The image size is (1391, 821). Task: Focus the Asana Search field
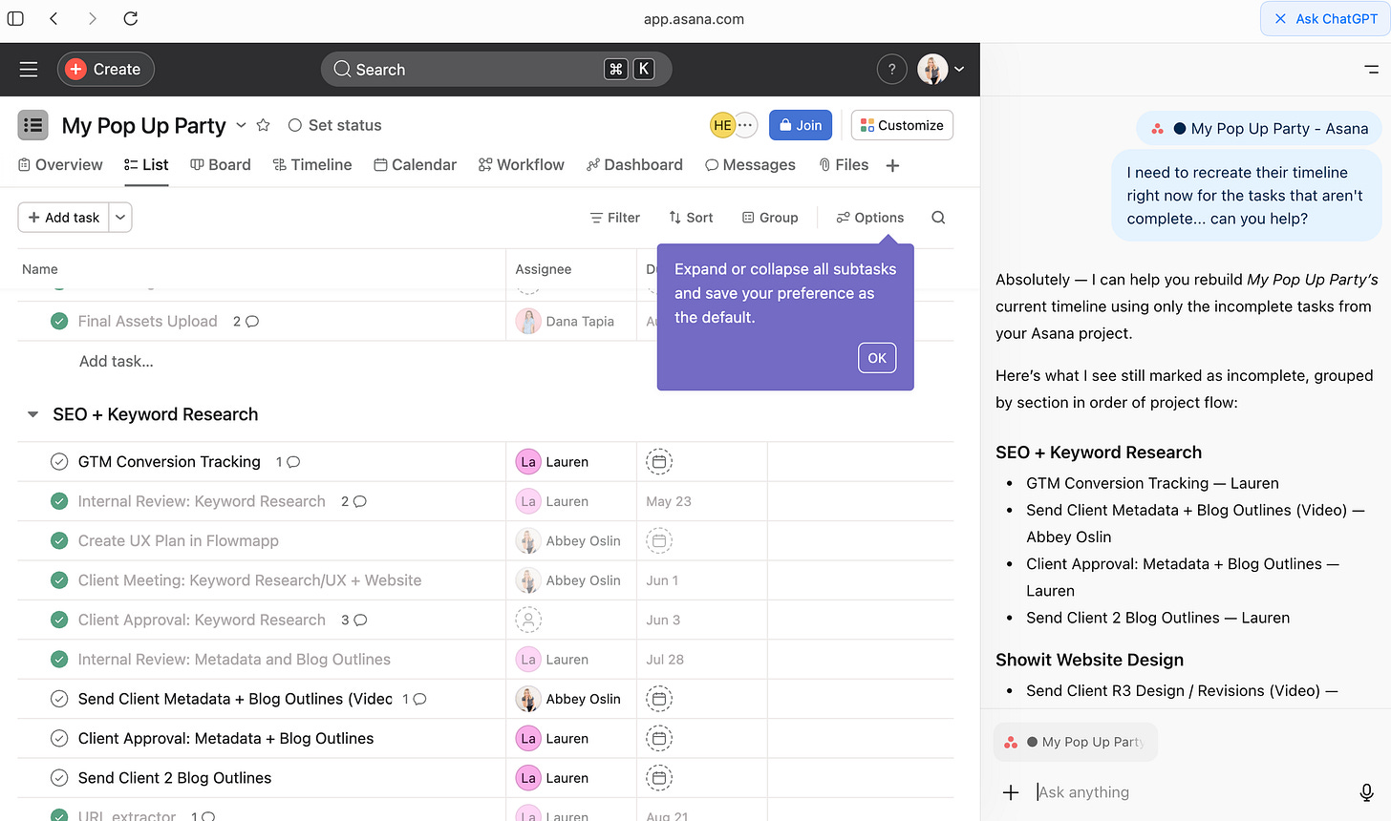click(x=497, y=69)
